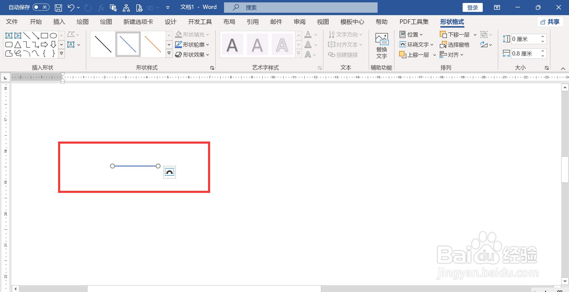569x292 pixels.
Task: Click the vertical scrollbar down arrow
Action: 565,281
